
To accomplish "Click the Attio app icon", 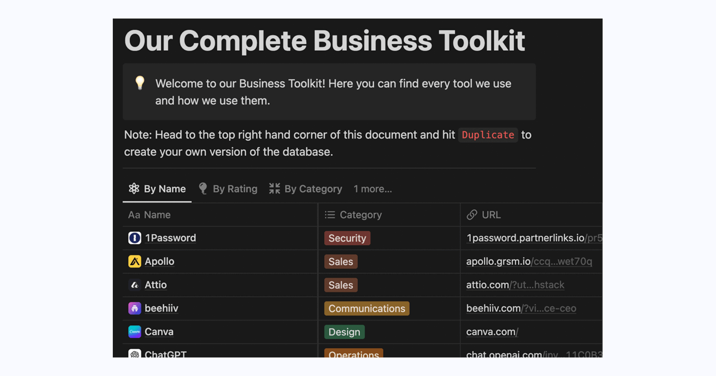I will pos(134,285).
